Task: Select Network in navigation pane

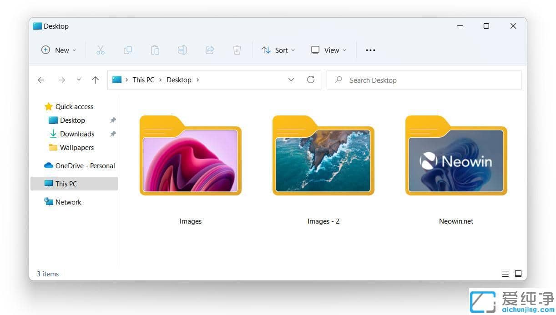Action: click(63, 202)
